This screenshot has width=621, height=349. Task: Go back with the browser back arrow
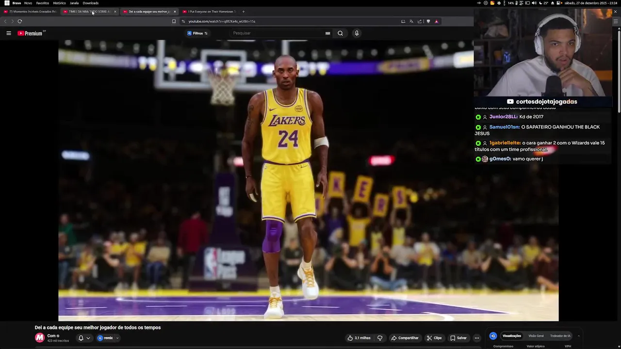(5, 21)
